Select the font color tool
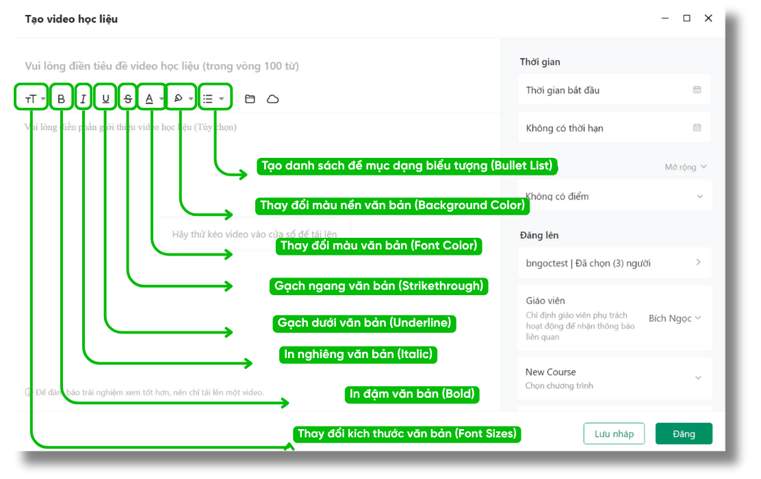The height and width of the screenshot is (479, 761). pyautogui.click(x=150, y=99)
